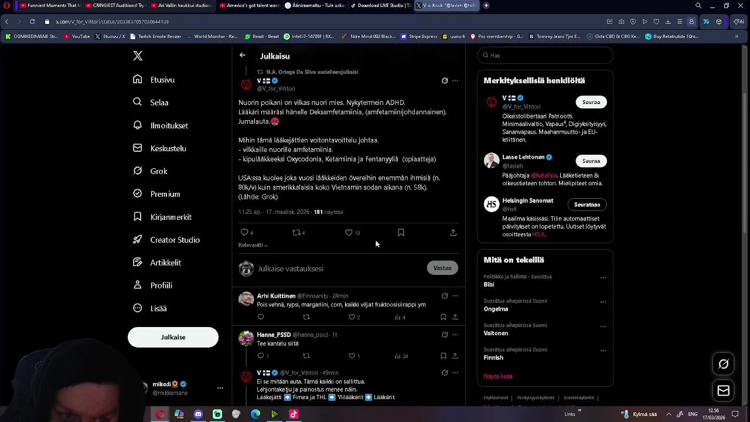Repost Arhi Kuittinen's reply

coord(306,317)
